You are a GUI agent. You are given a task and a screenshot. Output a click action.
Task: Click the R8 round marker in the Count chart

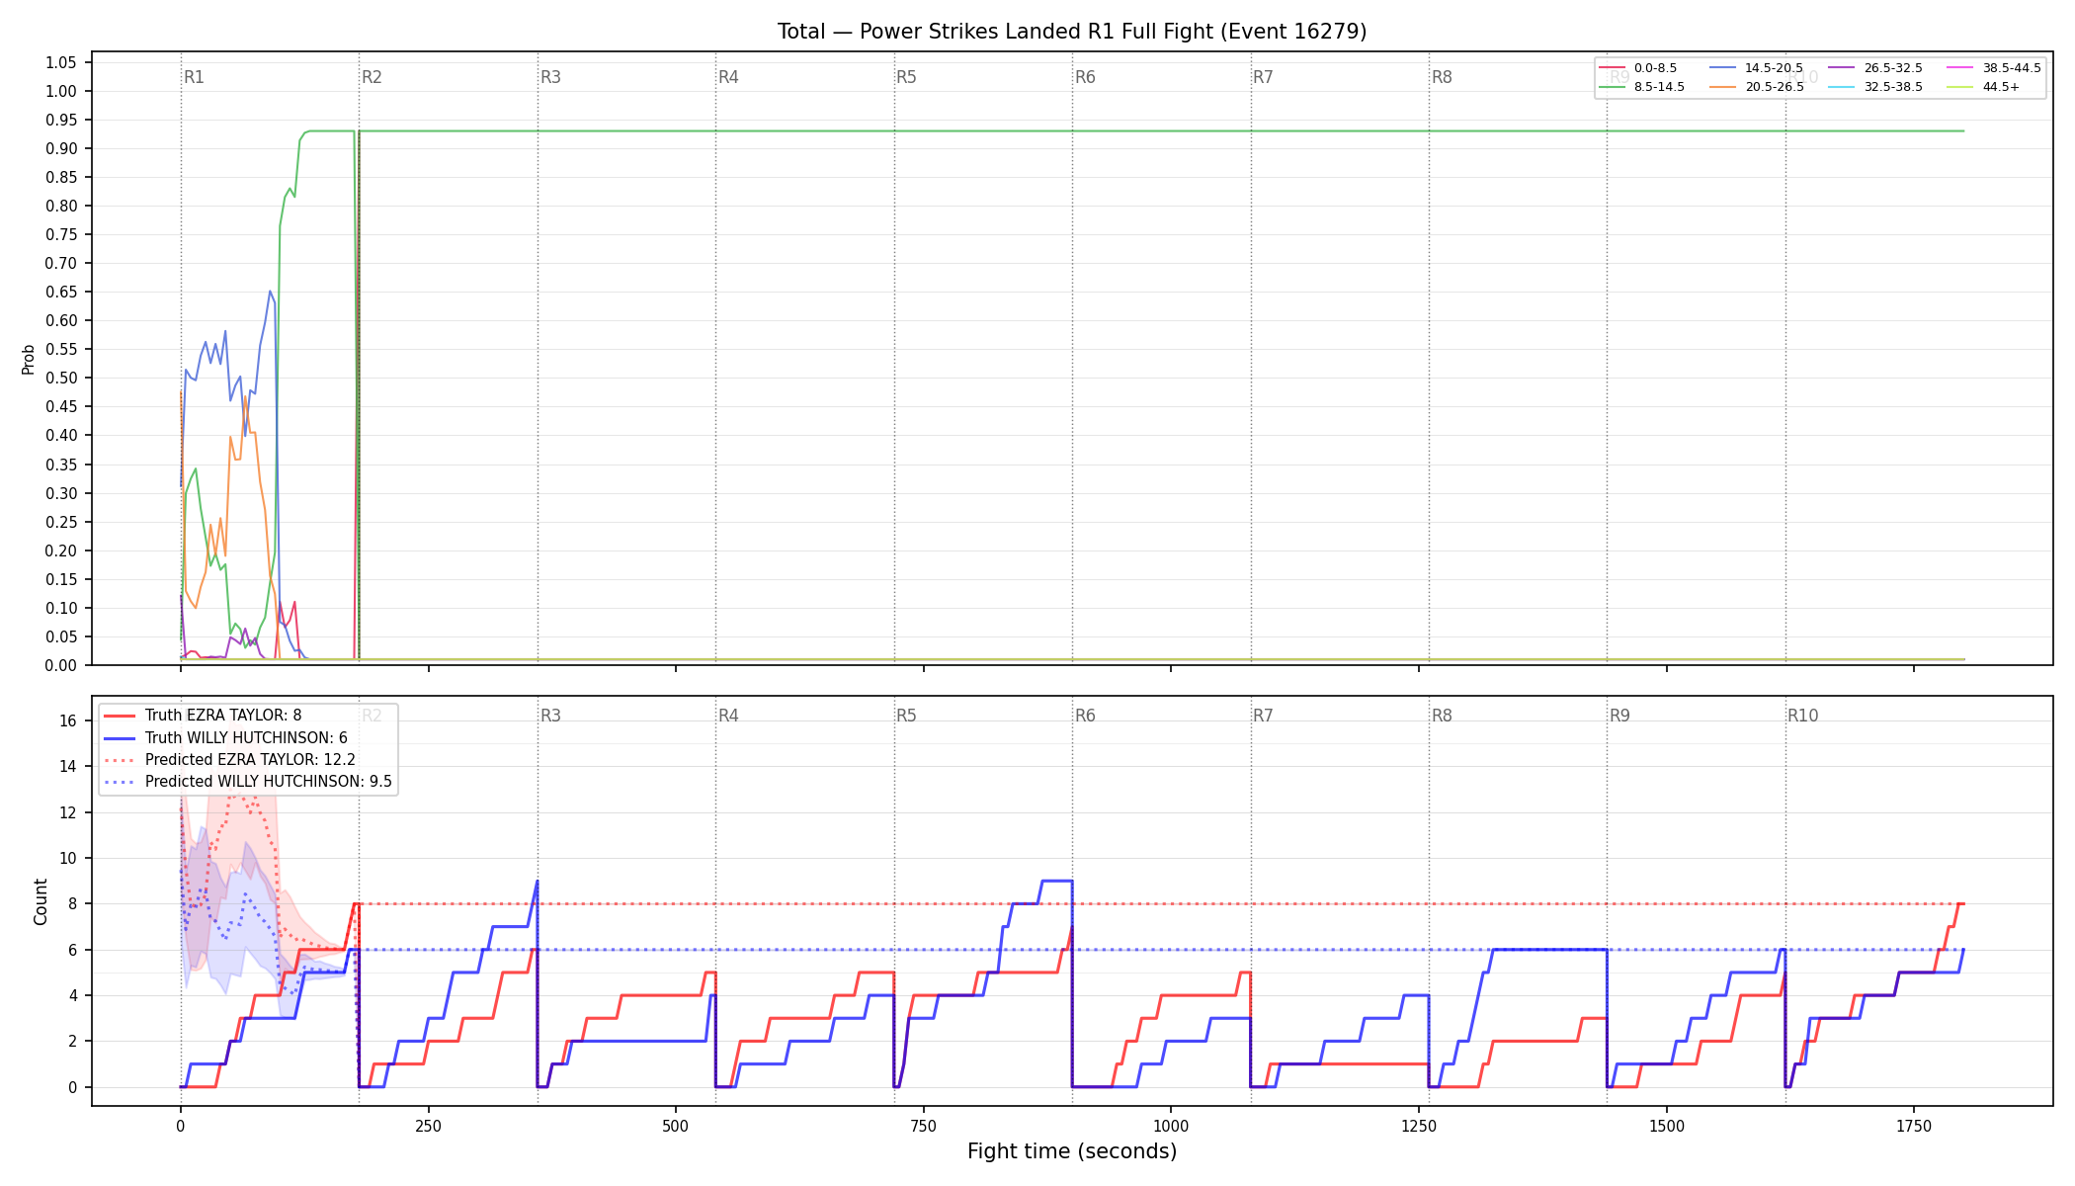point(1442,716)
